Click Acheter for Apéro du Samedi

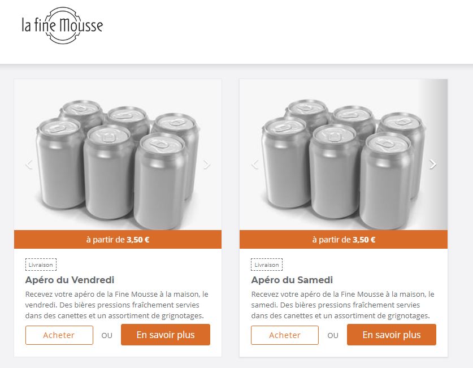pyautogui.click(x=285, y=335)
